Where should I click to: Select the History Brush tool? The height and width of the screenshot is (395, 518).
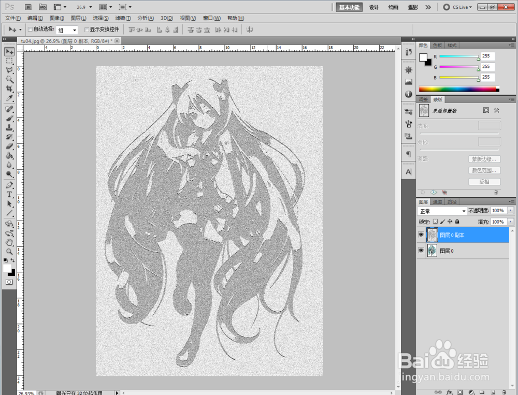click(x=9, y=137)
